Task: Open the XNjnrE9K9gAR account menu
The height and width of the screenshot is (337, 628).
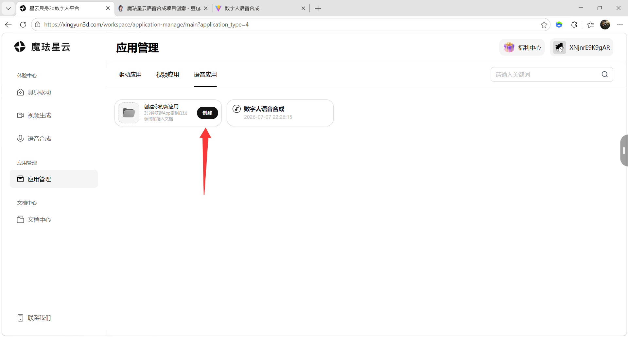Action: pos(582,48)
